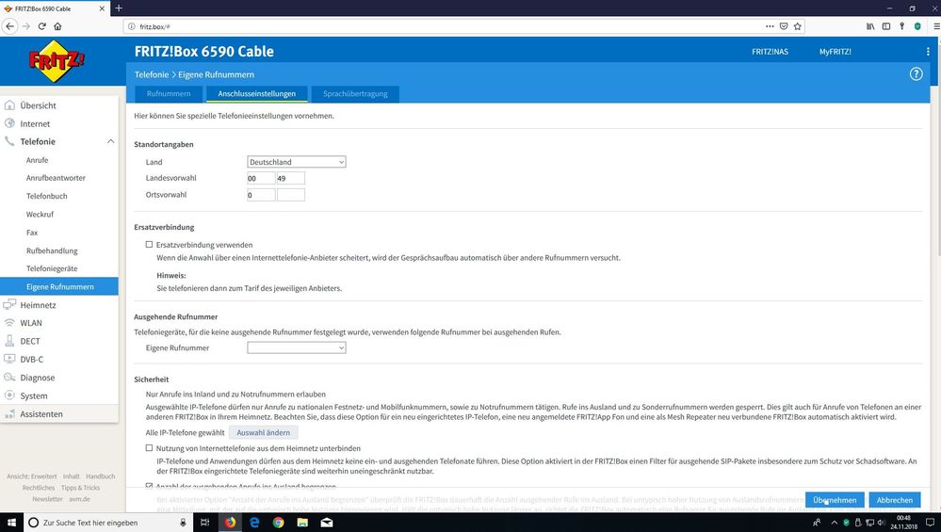Click the browser back arrow
The width and height of the screenshot is (941, 532).
click(x=9, y=26)
